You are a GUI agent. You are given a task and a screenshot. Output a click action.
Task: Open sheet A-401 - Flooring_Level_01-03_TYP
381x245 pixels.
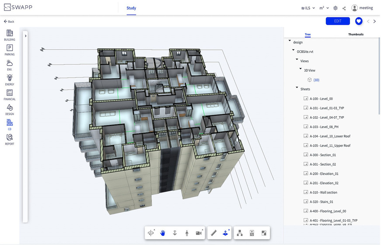tap(331, 221)
